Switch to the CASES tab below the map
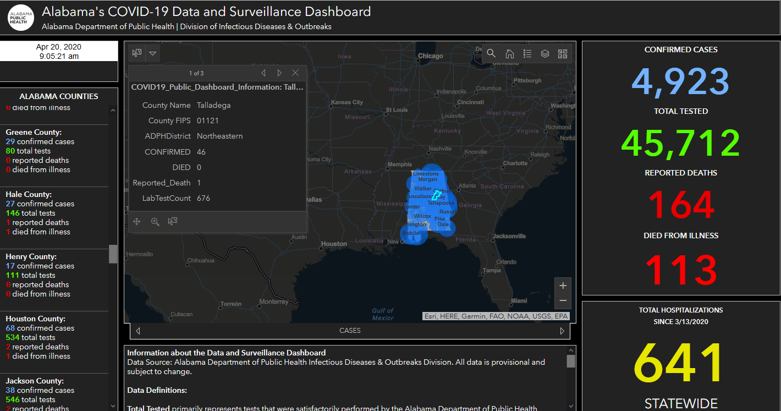Image resolution: width=781 pixels, height=411 pixels. (350, 330)
